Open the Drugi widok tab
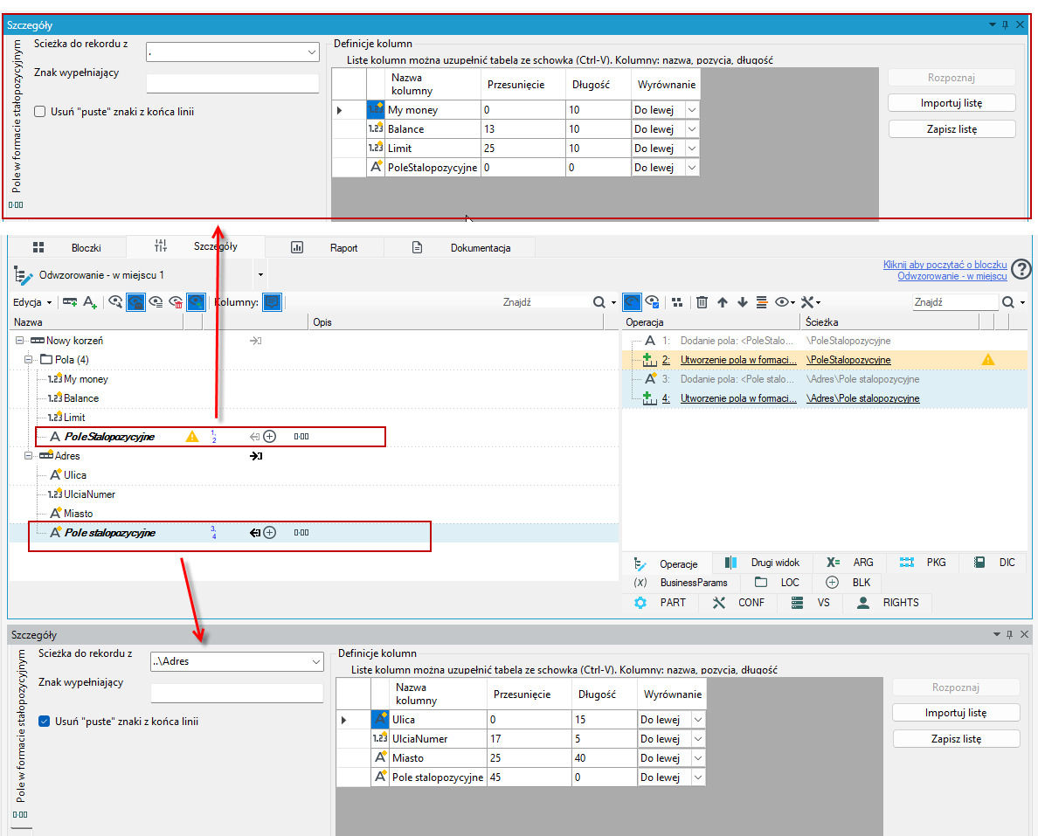This screenshot has height=836, width=1038. [x=763, y=563]
